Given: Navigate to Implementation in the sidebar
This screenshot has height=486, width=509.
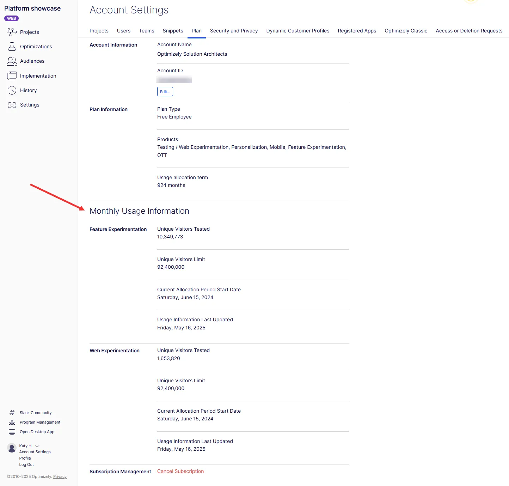Looking at the screenshot, I should (x=38, y=76).
